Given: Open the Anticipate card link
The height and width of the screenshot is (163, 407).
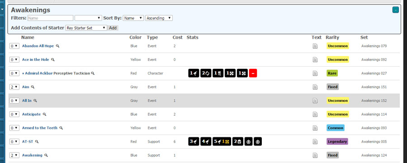Looking at the screenshot, I should point(31,114).
